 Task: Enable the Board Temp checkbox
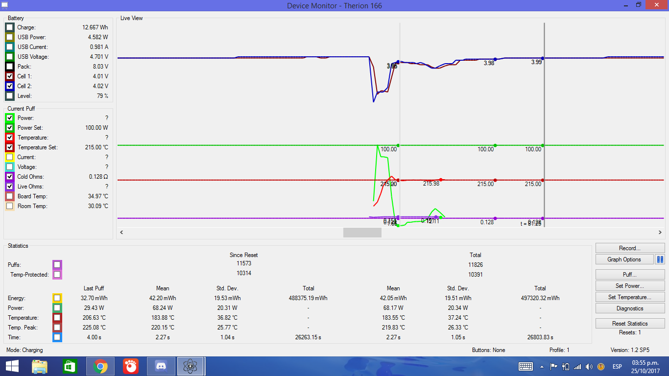(x=10, y=196)
